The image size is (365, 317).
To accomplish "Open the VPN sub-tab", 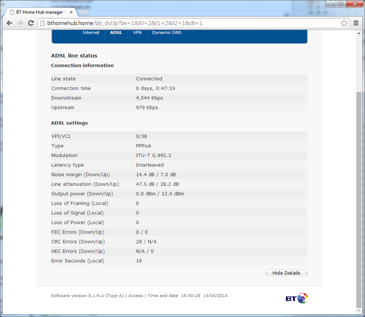I will (137, 33).
